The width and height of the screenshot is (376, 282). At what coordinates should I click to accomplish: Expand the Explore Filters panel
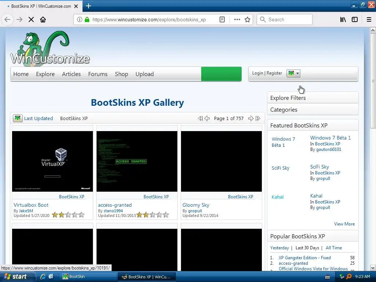pos(313,98)
